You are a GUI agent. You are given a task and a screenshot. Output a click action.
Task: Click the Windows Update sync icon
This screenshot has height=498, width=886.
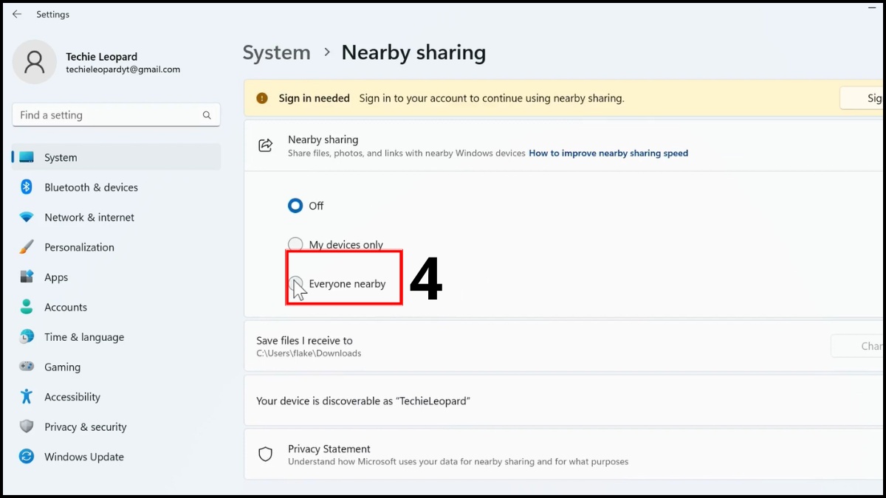coord(27,457)
